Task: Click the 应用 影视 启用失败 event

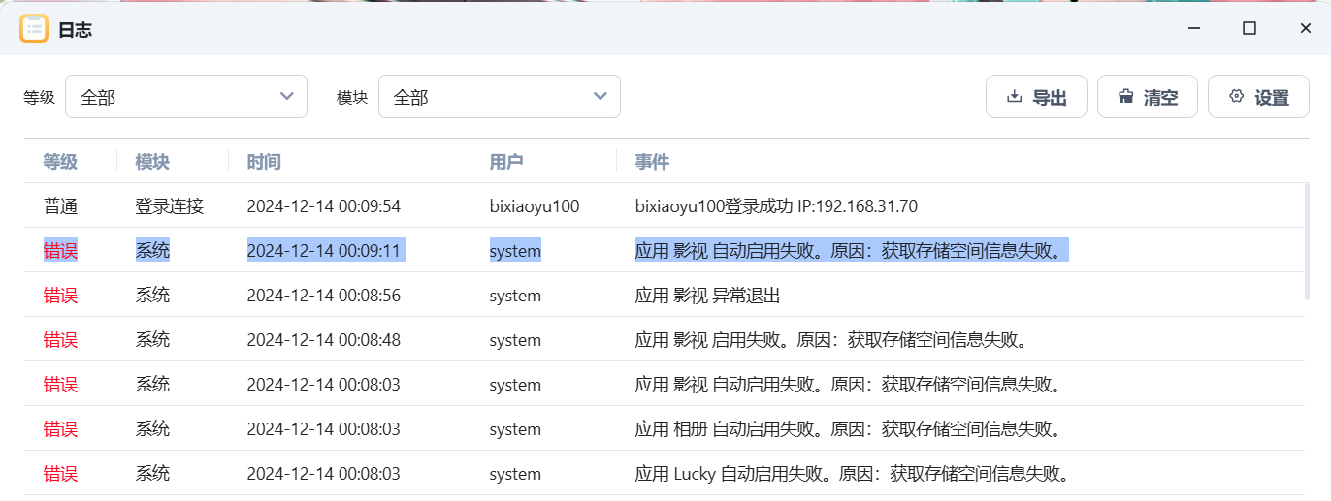Action: click(831, 340)
